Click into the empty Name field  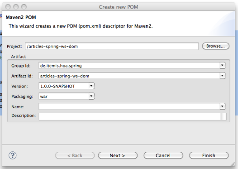[x=129, y=106]
